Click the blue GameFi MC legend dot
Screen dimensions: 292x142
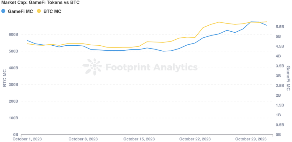(3, 11)
